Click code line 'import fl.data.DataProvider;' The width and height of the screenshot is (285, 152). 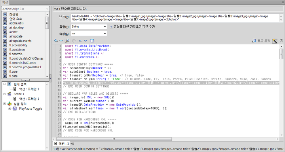pyautogui.click(x=87, y=46)
